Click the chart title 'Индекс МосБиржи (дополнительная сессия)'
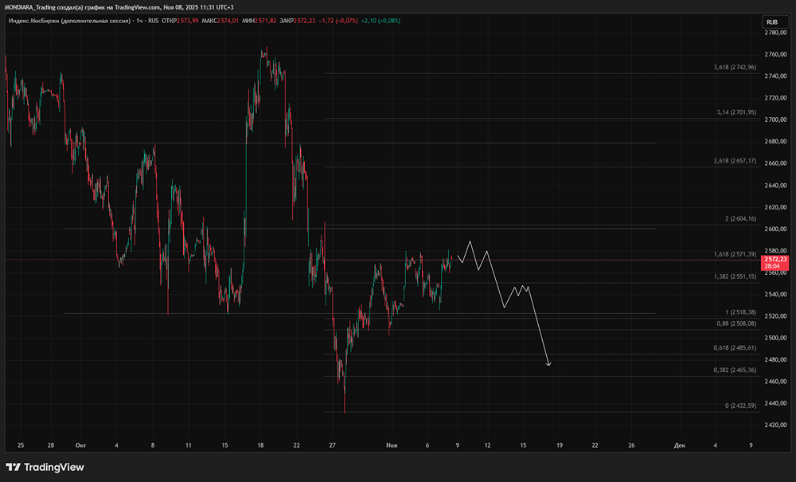Viewport: 796px width, 482px height. point(69,21)
